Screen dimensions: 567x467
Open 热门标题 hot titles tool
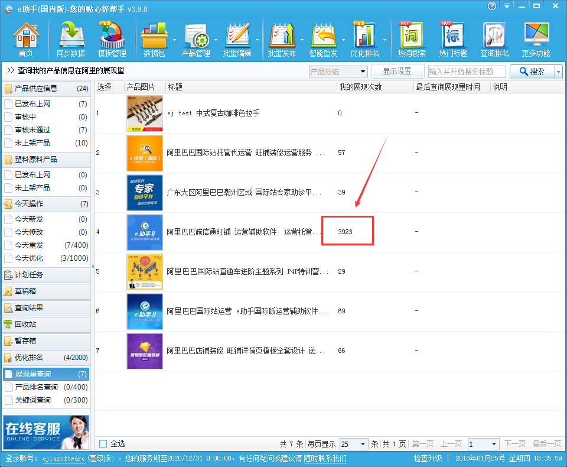pos(453,40)
